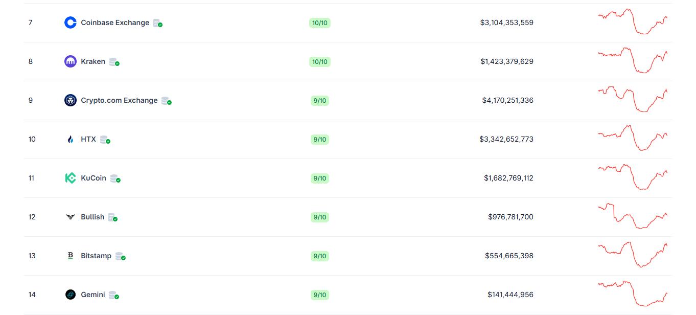Screen dimensions: 696x315
Task: Click the KuCoin logo icon
Action: (x=71, y=178)
